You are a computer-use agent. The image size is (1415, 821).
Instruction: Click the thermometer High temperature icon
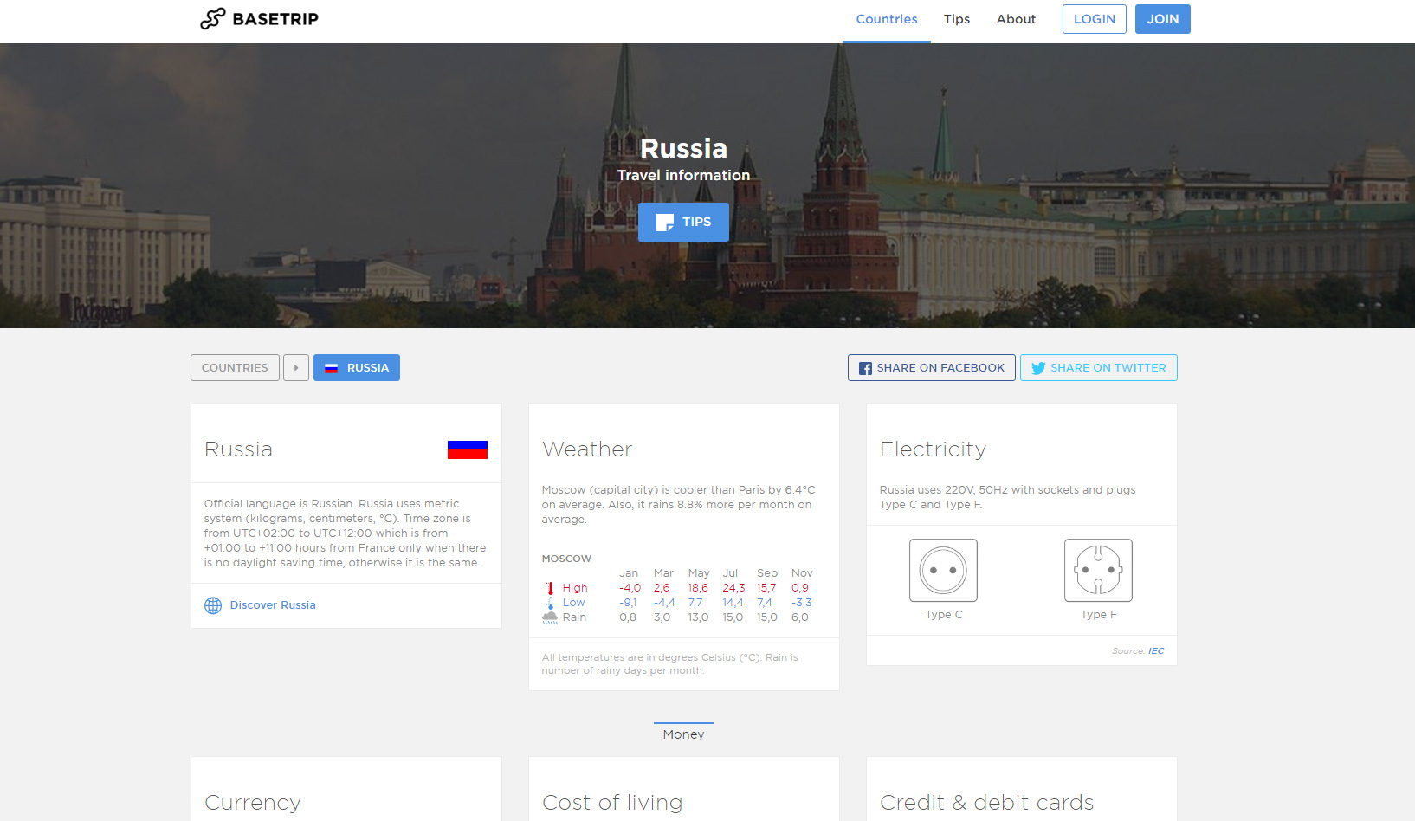click(550, 588)
